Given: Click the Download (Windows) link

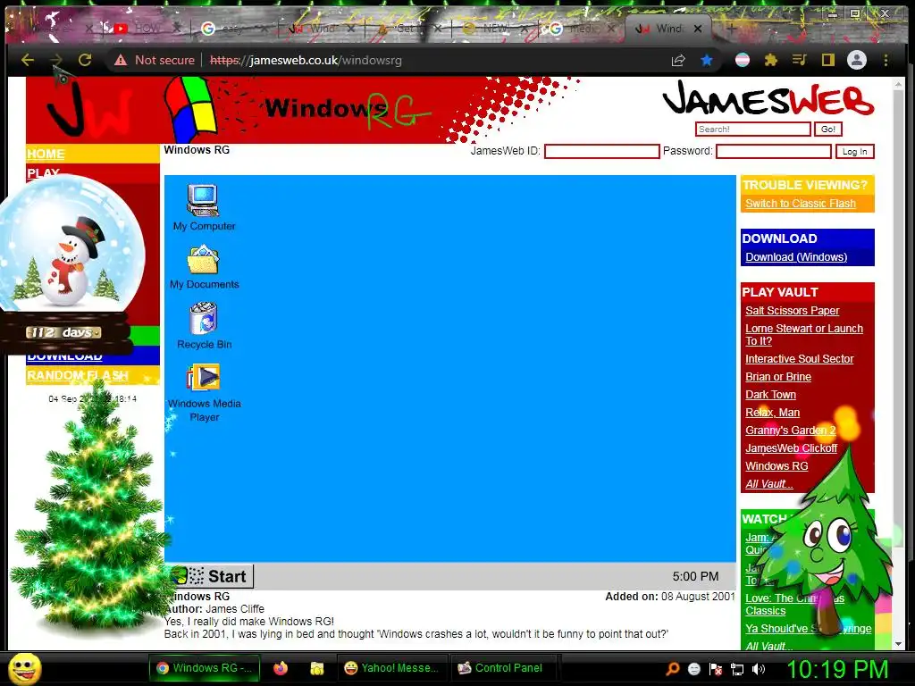Looking at the screenshot, I should click(796, 257).
